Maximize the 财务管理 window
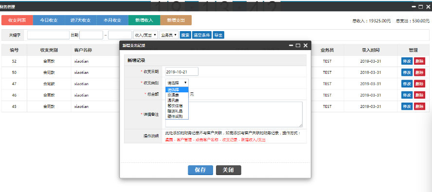This screenshot has width=432, height=192. 420,7
